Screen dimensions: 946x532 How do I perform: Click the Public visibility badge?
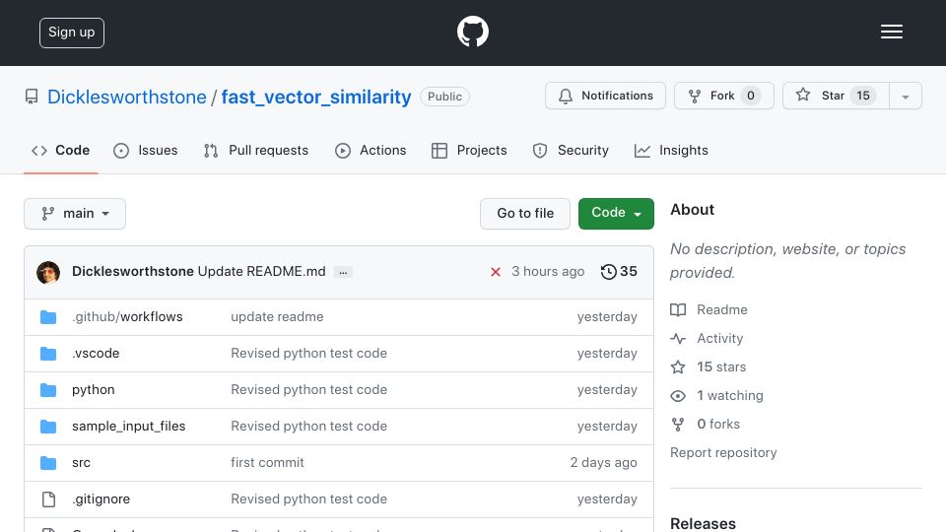coord(444,97)
